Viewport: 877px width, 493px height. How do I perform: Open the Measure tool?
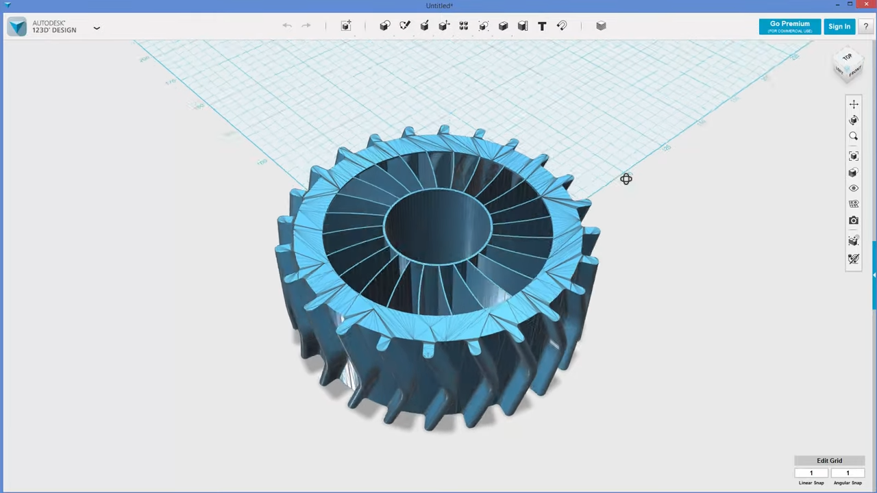[x=523, y=26]
